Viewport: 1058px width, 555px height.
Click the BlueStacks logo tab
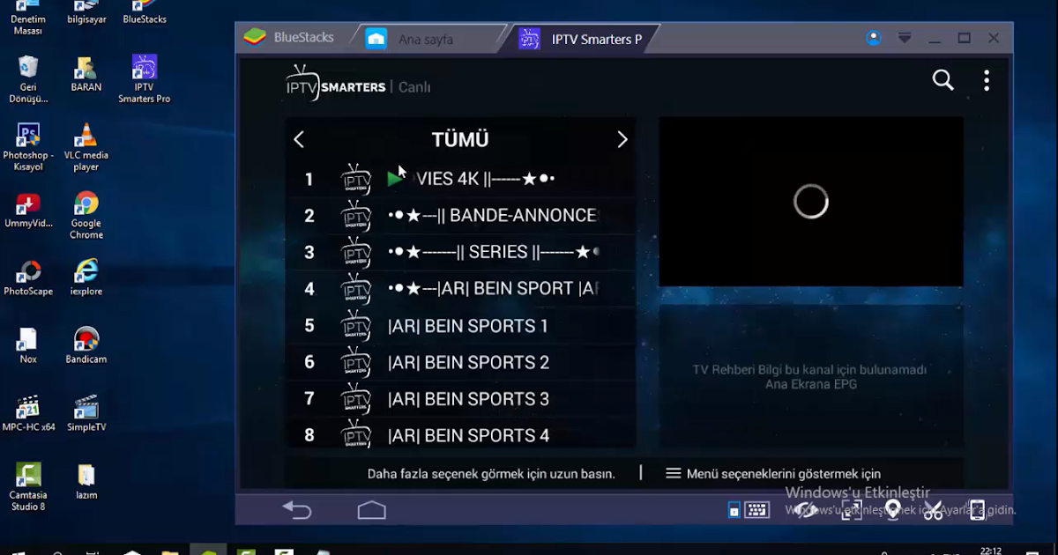[288, 38]
